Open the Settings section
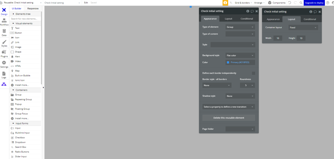Viewport: 334px width, 159px height. tap(4, 64)
